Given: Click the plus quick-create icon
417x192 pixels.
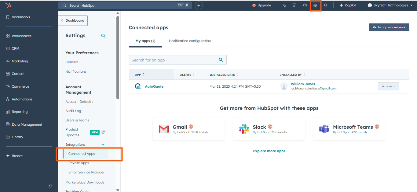Looking at the screenshot, I should pyautogui.click(x=199, y=5).
